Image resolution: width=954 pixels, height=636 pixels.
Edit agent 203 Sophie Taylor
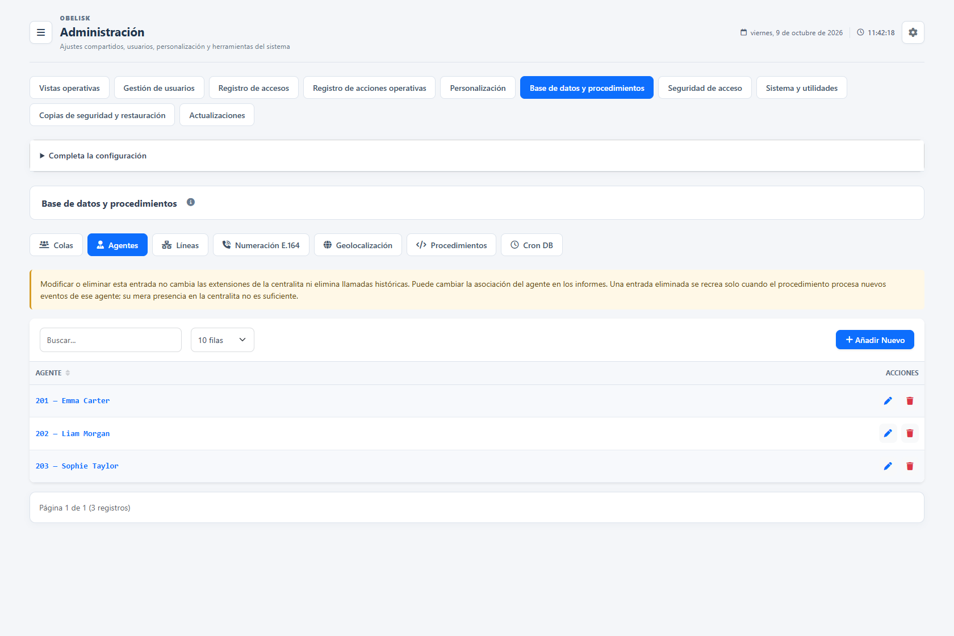[888, 466]
